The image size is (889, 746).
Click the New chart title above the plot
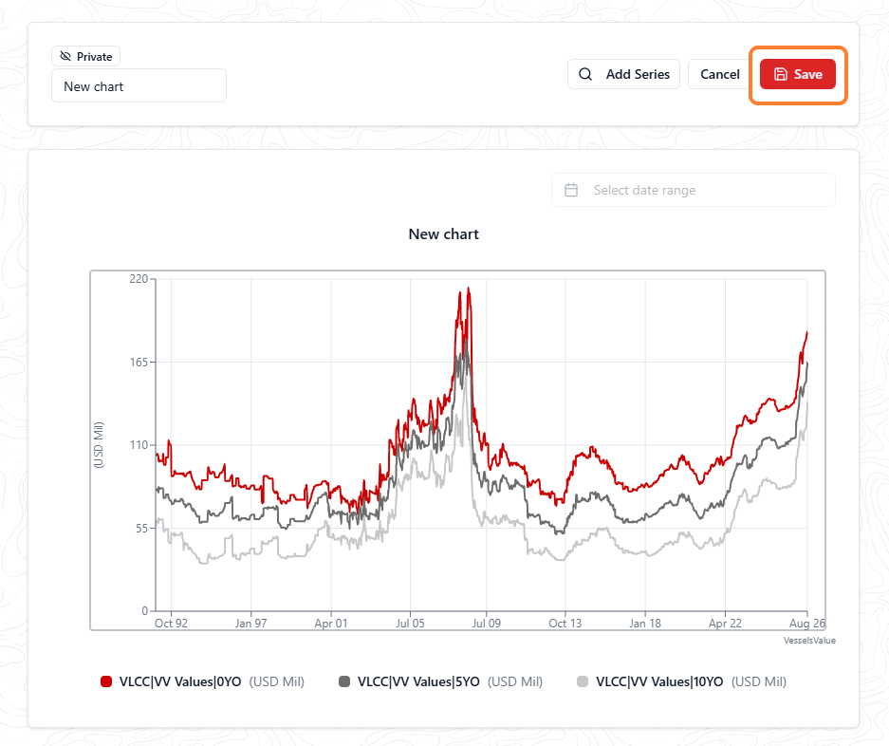443,233
